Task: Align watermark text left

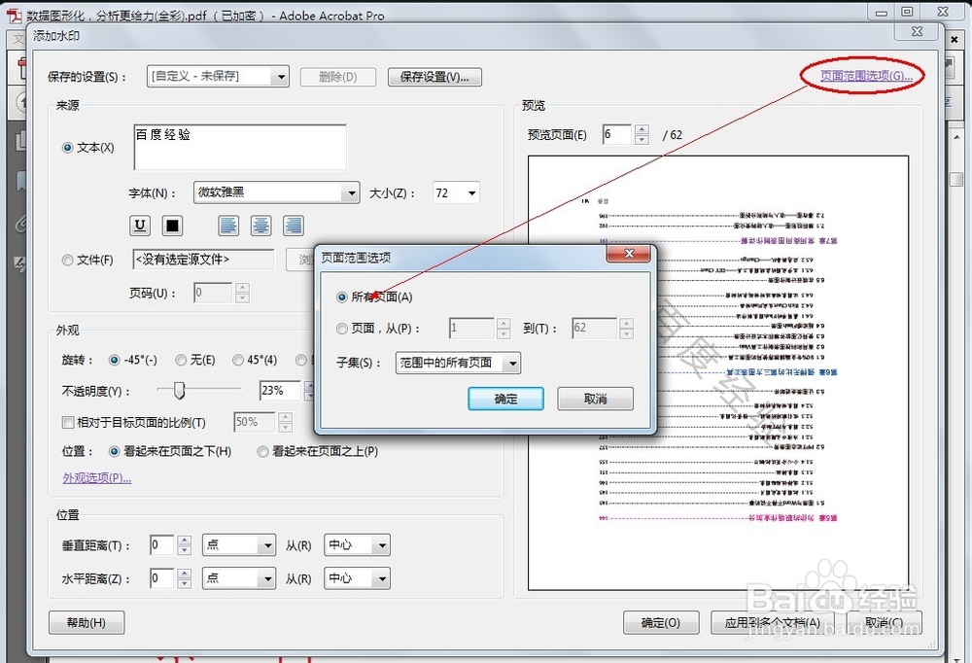Action: tap(228, 226)
